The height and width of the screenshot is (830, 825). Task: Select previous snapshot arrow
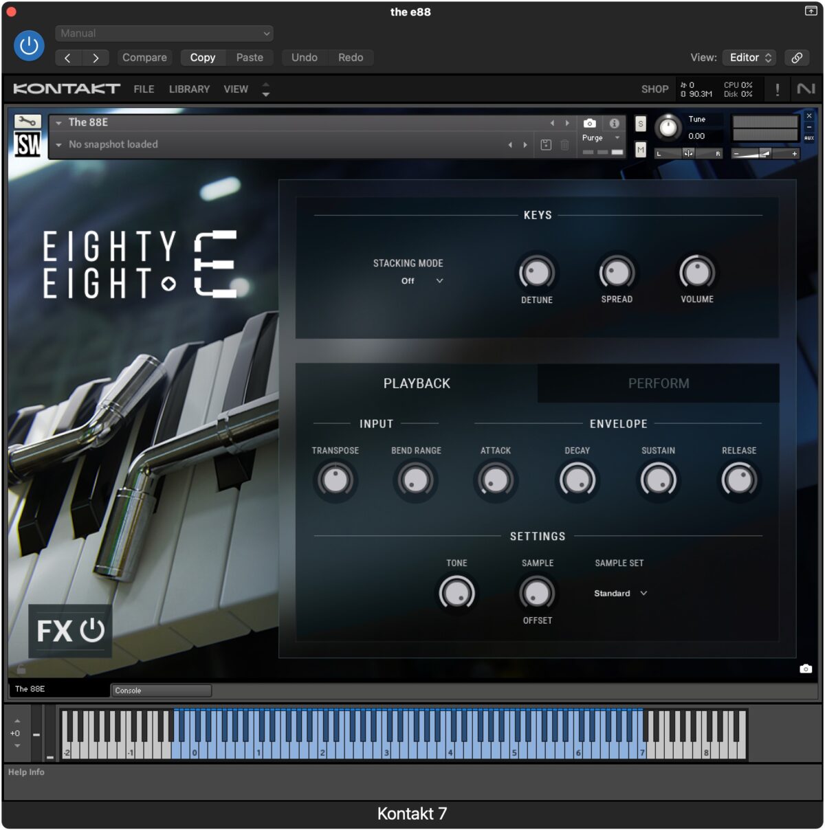[510, 145]
